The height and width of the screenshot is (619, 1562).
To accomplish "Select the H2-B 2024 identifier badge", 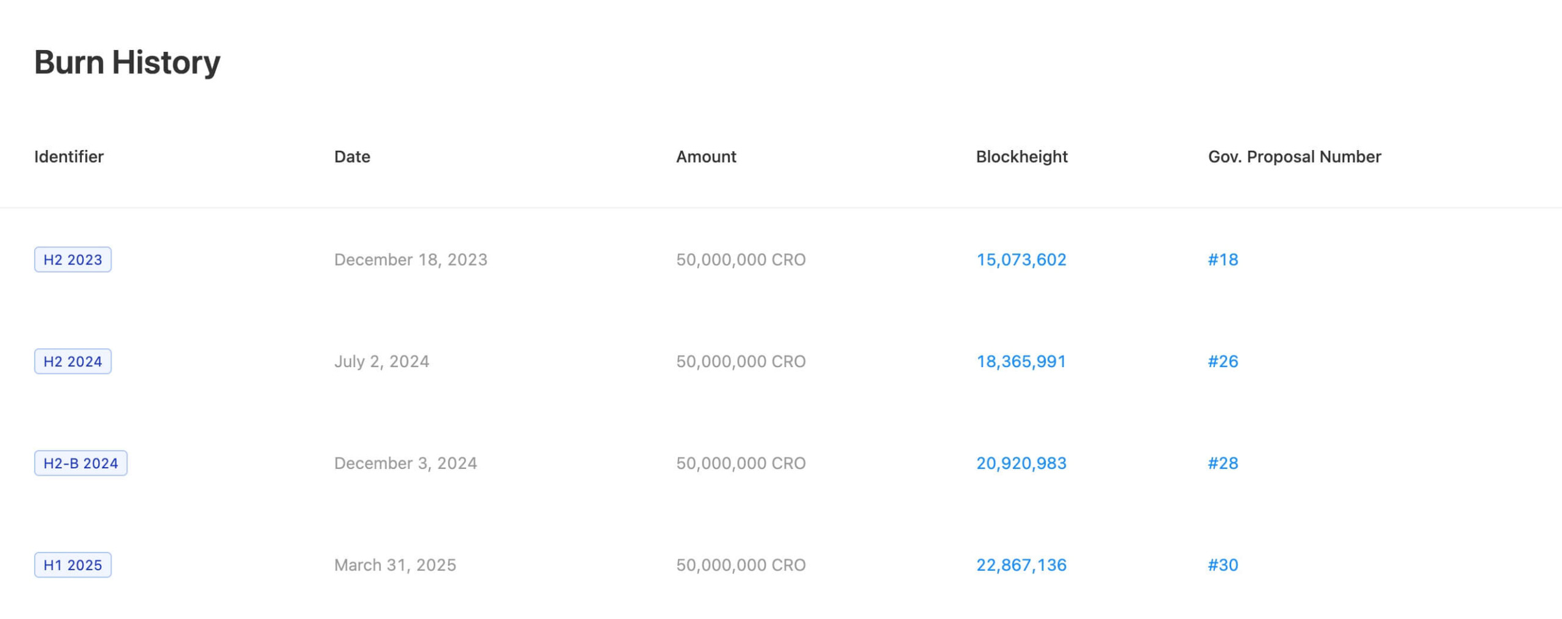I will [x=81, y=463].
